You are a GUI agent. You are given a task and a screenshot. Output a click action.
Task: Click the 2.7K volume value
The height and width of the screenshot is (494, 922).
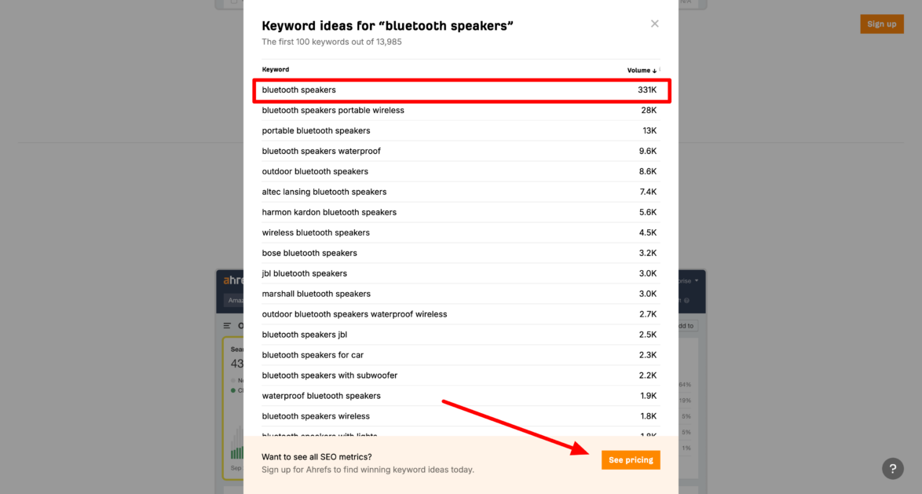647,314
